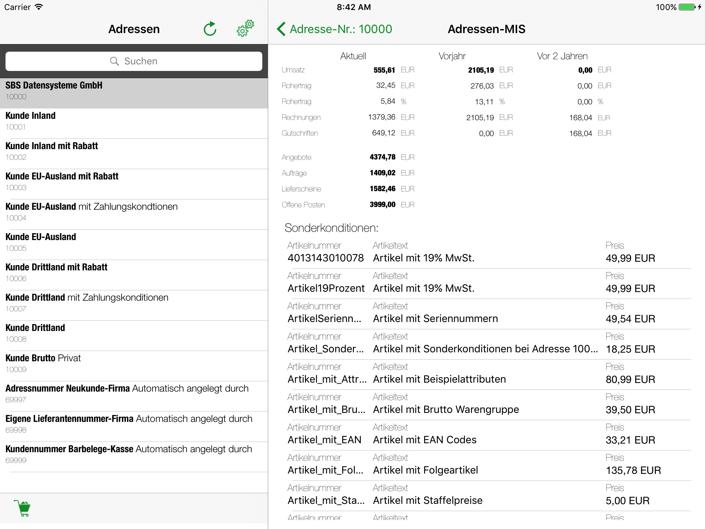The width and height of the screenshot is (705, 529).
Task: Focus the Suchen search field
Action: pyautogui.click(x=134, y=61)
